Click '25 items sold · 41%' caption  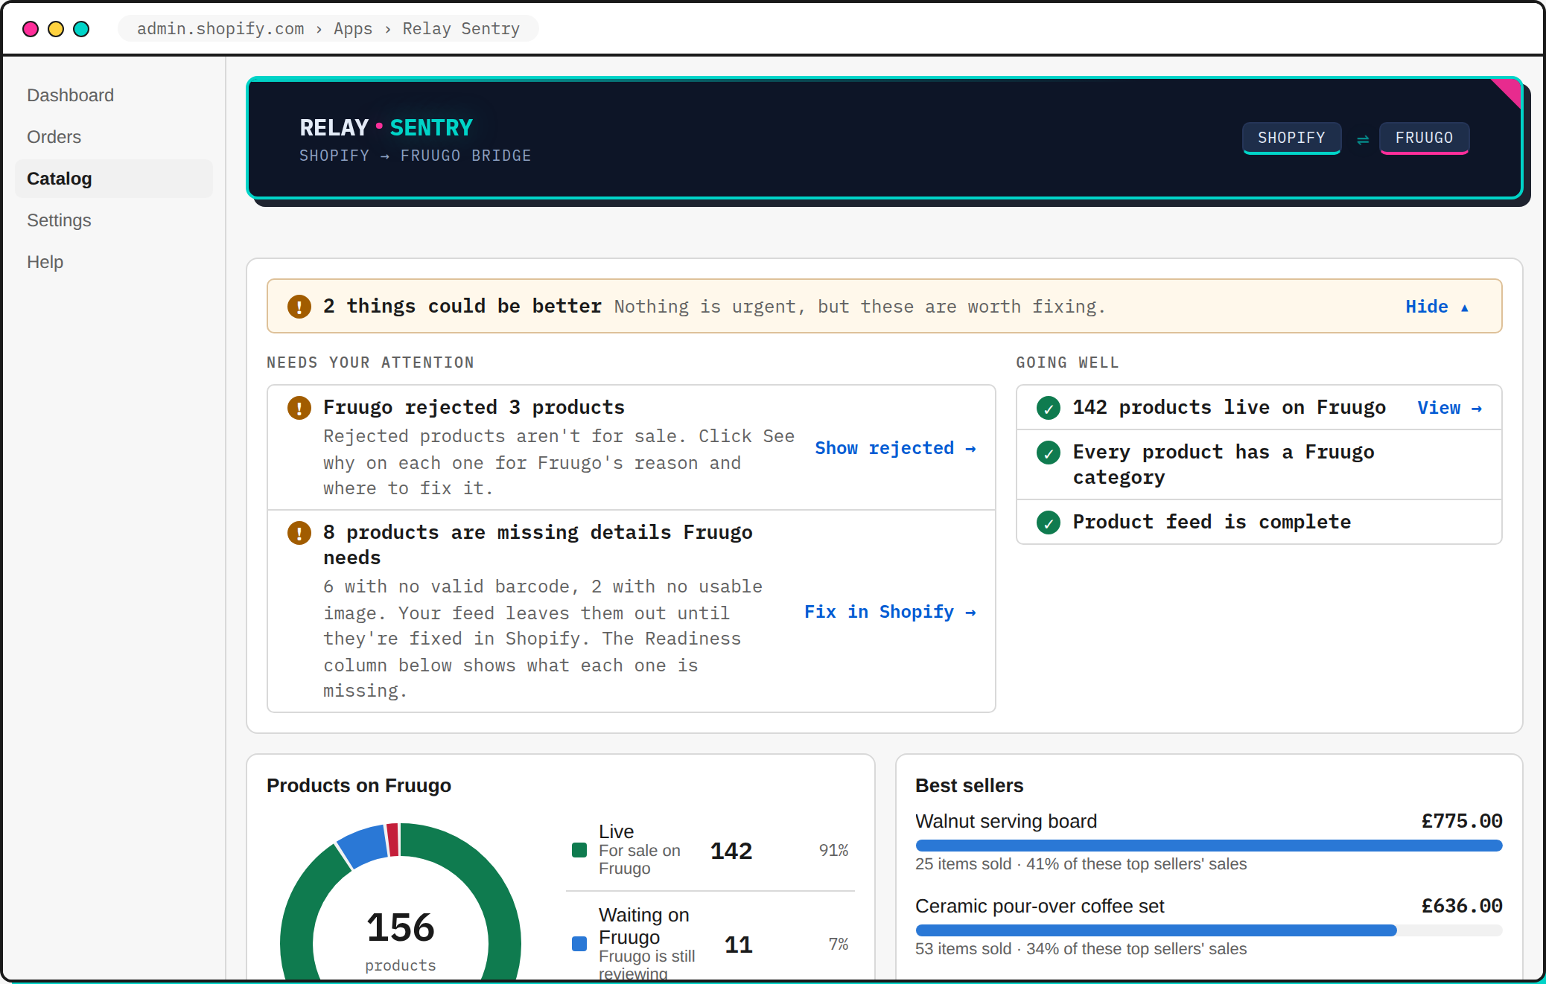pos(1081,864)
